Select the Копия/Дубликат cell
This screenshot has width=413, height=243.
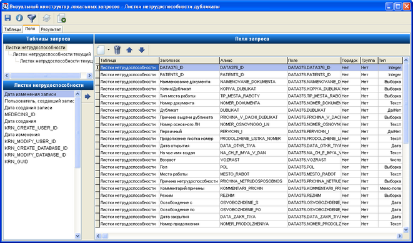tap(189, 89)
